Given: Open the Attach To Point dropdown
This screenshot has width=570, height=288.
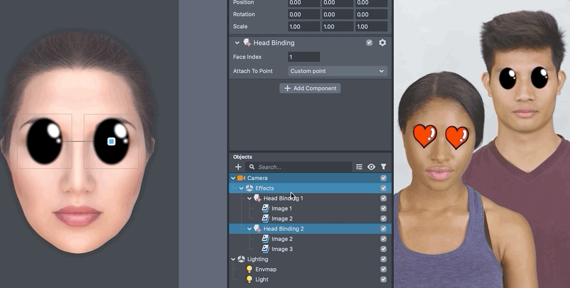Looking at the screenshot, I should [x=337, y=71].
